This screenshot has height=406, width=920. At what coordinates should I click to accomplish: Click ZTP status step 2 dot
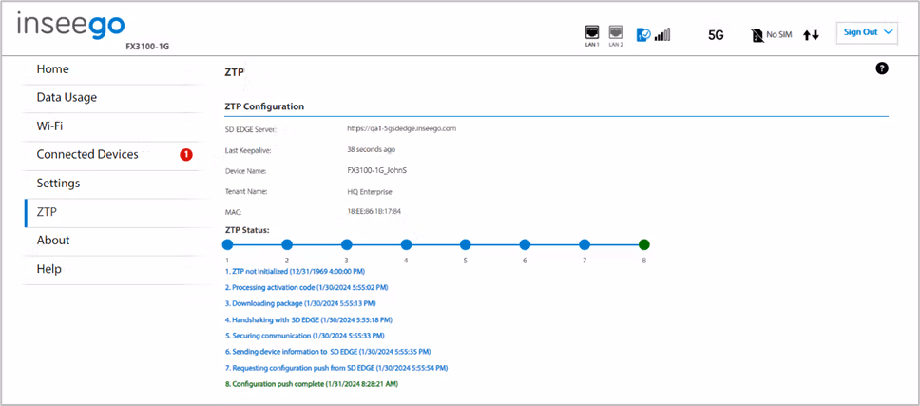287,244
